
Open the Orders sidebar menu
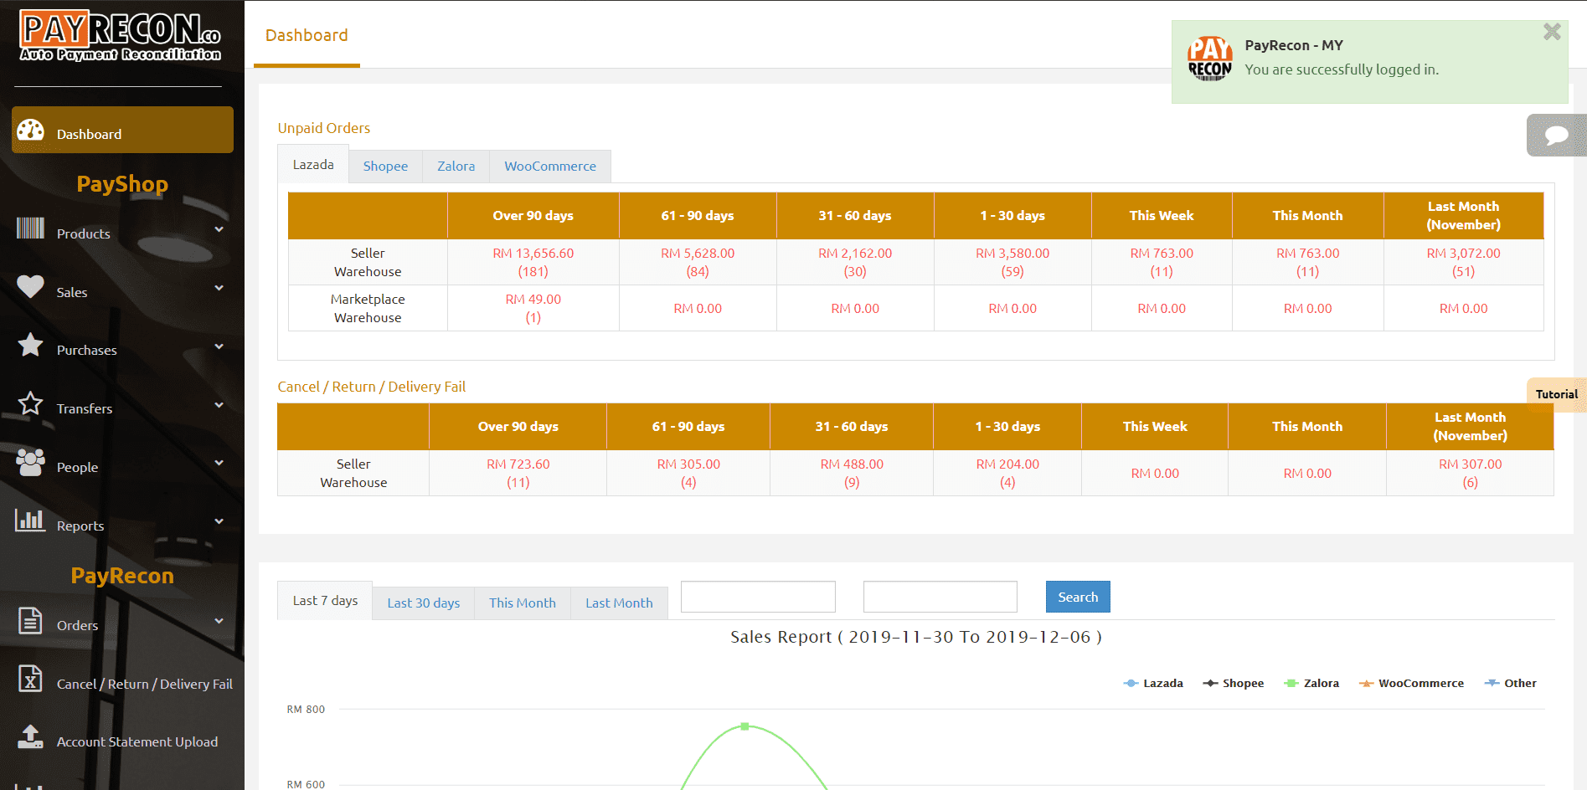pyautogui.click(x=122, y=622)
